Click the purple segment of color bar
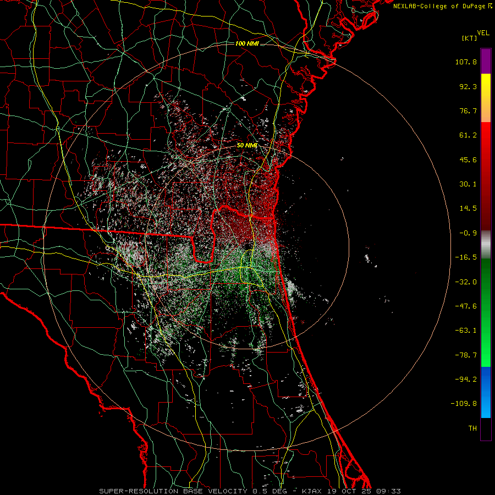 point(486,61)
